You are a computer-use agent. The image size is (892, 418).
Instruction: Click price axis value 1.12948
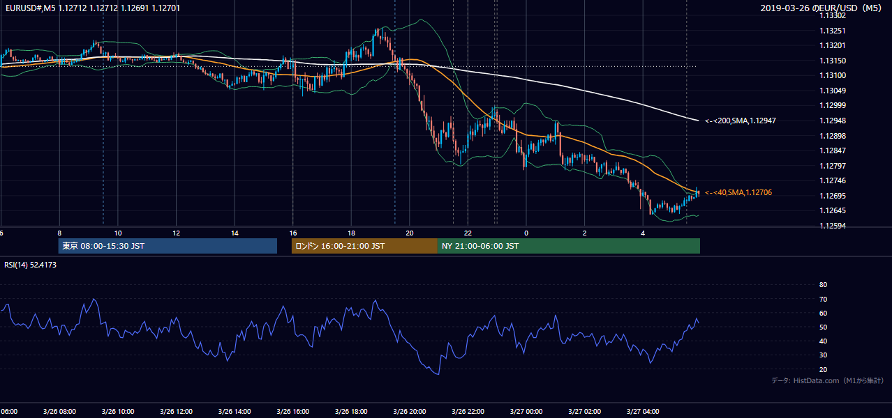[832, 121]
